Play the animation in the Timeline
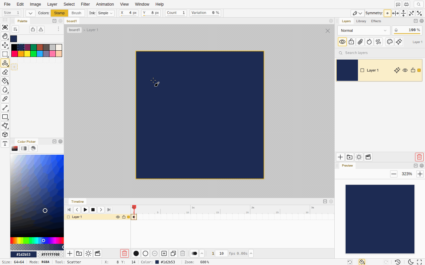Image resolution: width=425 pixels, height=265 pixels. coord(85,210)
